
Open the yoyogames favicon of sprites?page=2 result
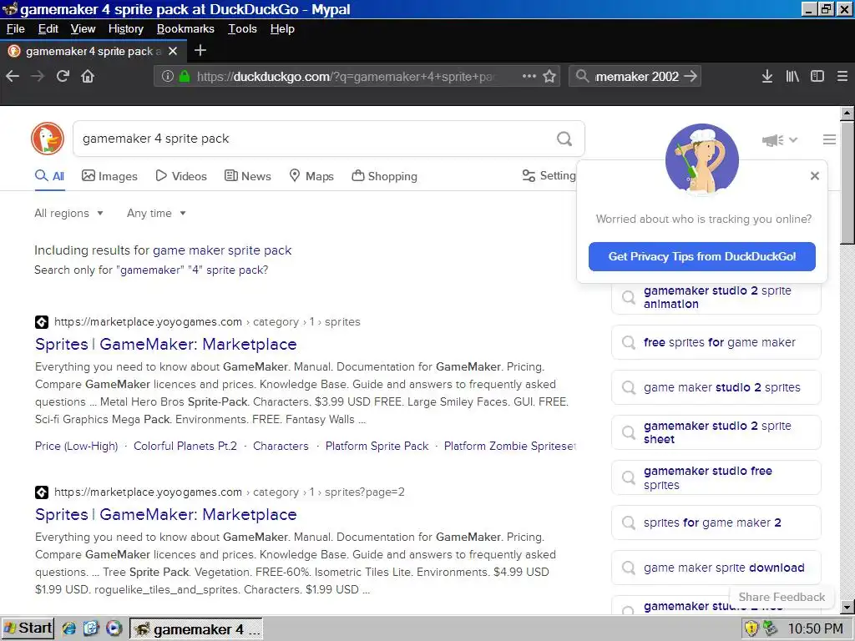pos(42,492)
